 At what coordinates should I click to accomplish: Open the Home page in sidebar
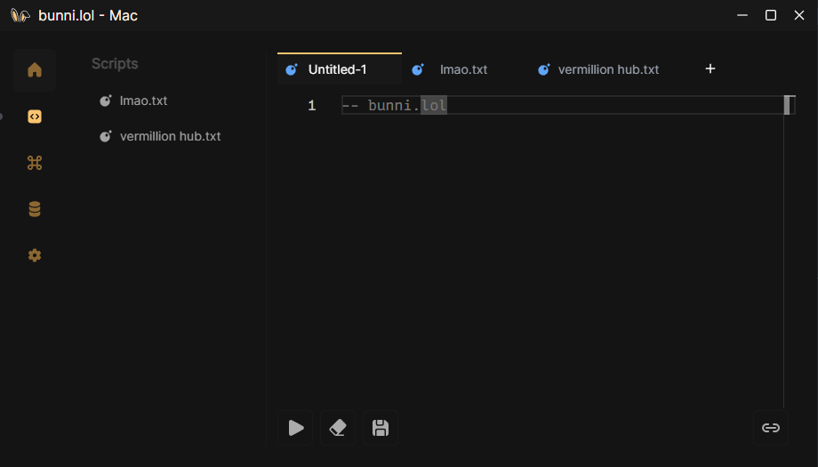(x=35, y=70)
